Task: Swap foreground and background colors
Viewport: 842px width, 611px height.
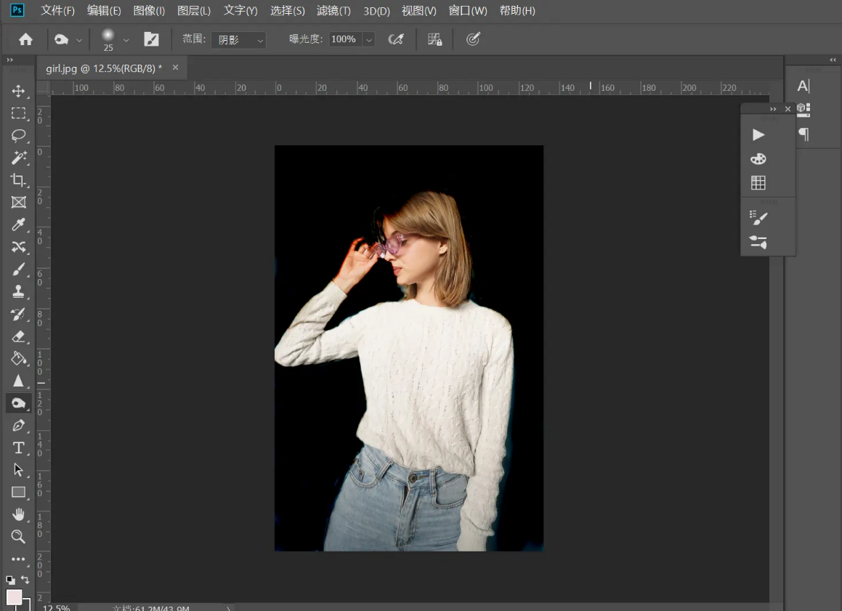Action: pos(25,580)
